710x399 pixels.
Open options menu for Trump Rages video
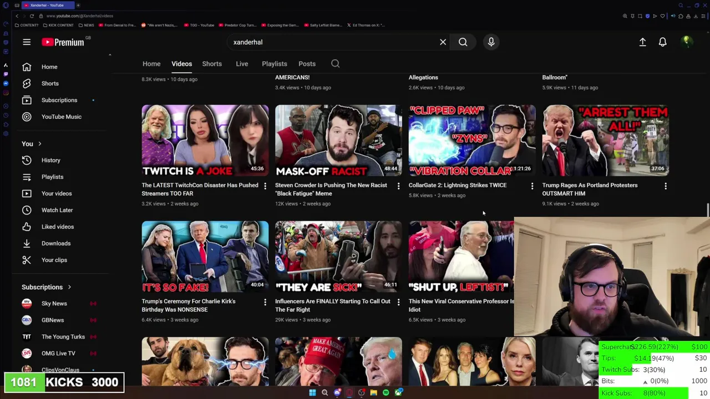click(x=666, y=186)
